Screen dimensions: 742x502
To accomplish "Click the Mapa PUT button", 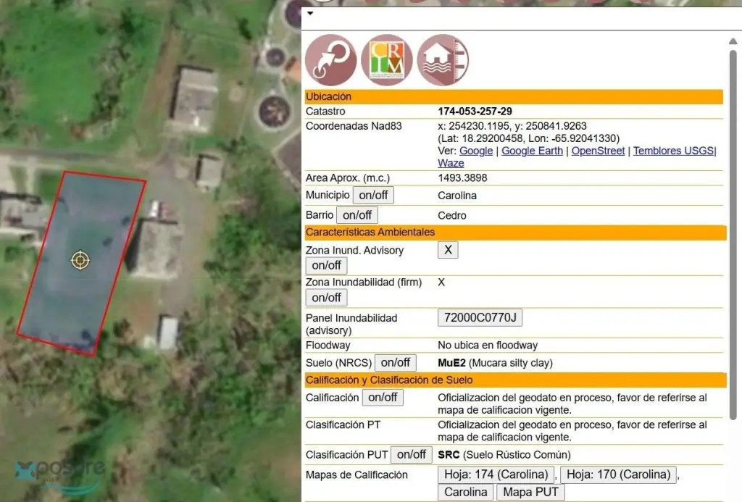I will point(530,493).
